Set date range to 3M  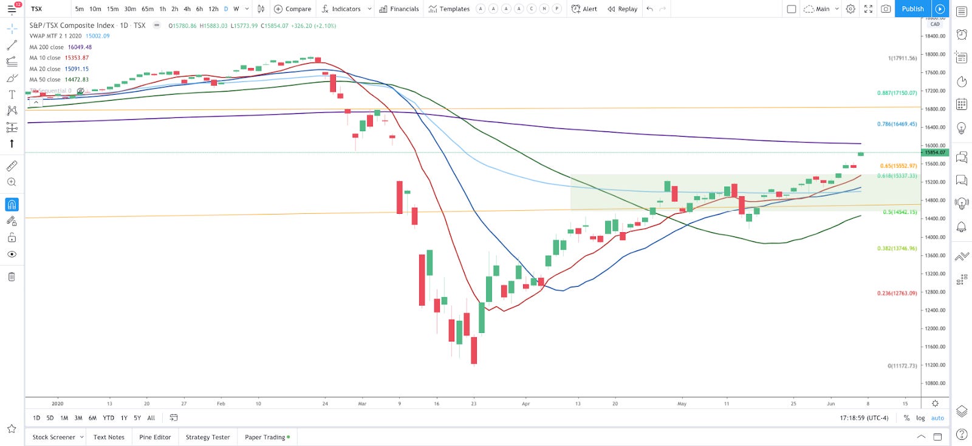(78, 418)
